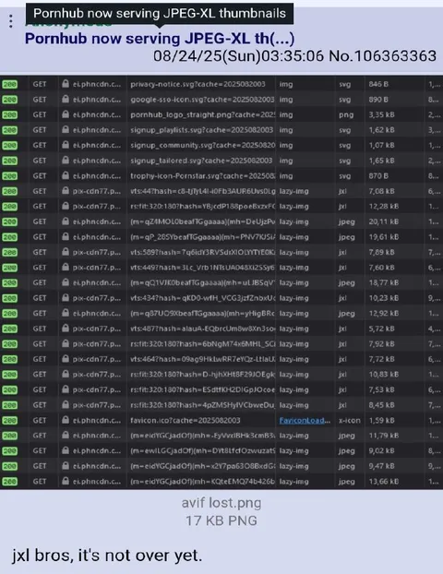443x574 pixels.
Task: Click the 8,45 kB size cell
Action: click(x=381, y=405)
